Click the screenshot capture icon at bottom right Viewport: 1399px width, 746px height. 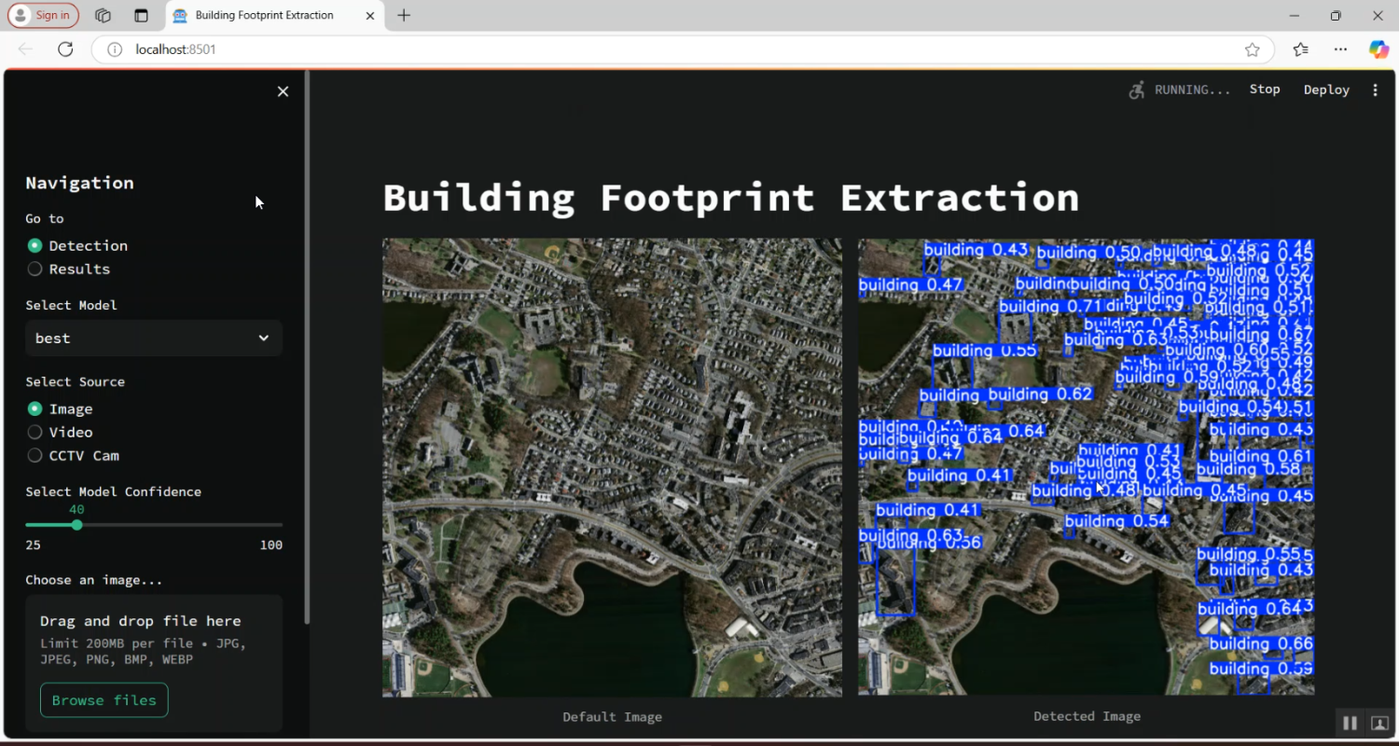[x=1379, y=722]
